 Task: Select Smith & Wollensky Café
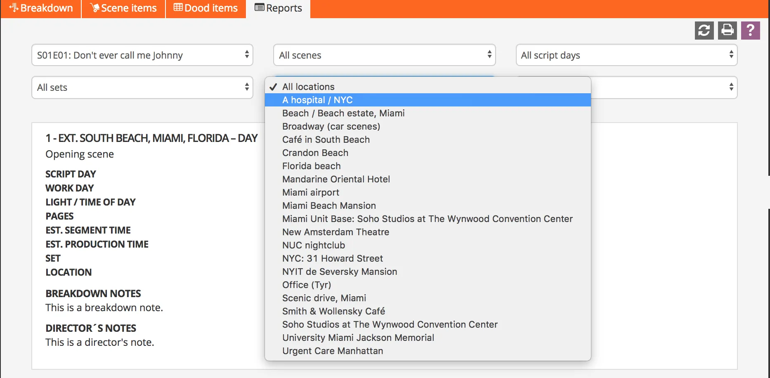click(x=428, y=311)
